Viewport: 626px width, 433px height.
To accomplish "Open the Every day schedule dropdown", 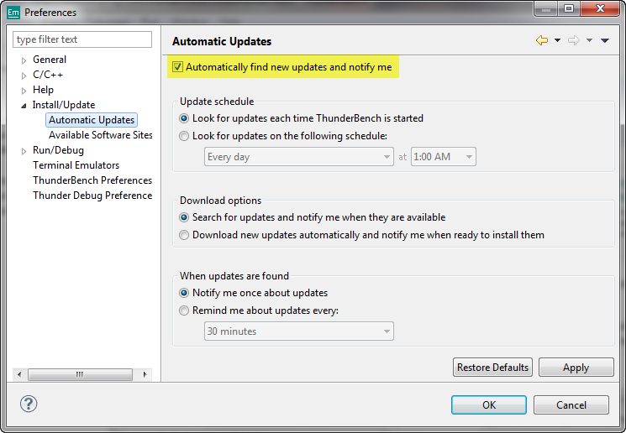I will (x=299, y=157).
